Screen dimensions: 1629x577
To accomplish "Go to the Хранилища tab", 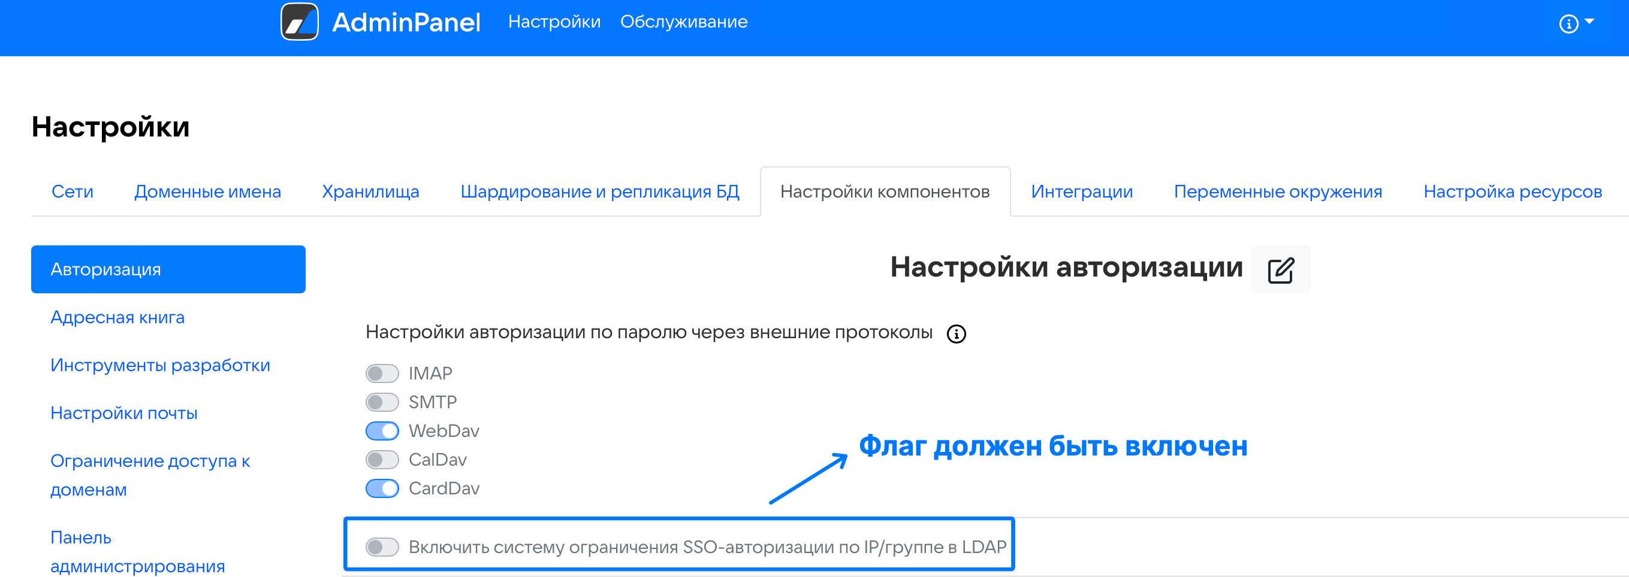I will (x=370, y=192).
